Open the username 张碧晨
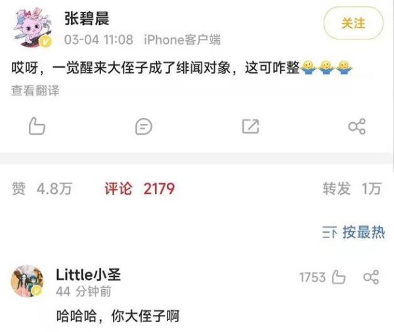The width and height of the screenshot is (394, 332). pyautogui.click(x=87, y=18)
